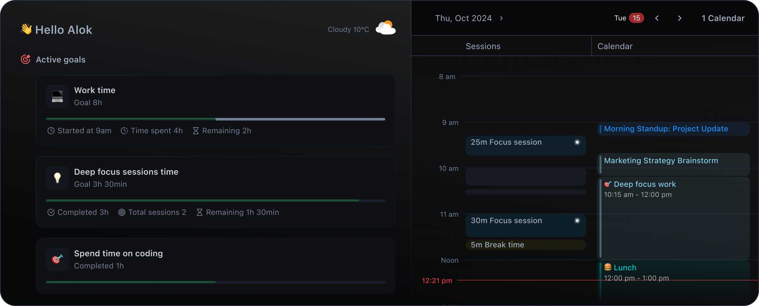Viewport: 759px width, 306px height.
Task: Open Morning Standup: Project Update event
Action: [x=666, y=129]
